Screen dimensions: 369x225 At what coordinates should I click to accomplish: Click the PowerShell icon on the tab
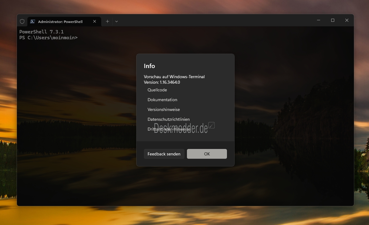click(x=32, y=21)
